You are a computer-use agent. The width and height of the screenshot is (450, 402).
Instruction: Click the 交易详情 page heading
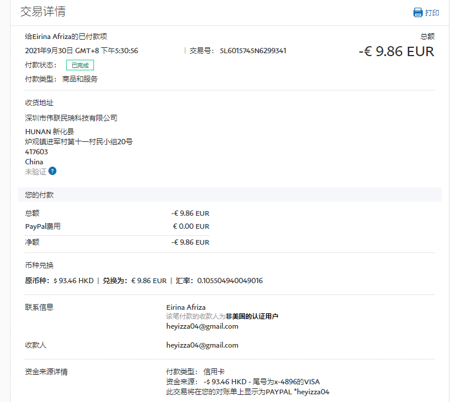[x=43, y=12]
